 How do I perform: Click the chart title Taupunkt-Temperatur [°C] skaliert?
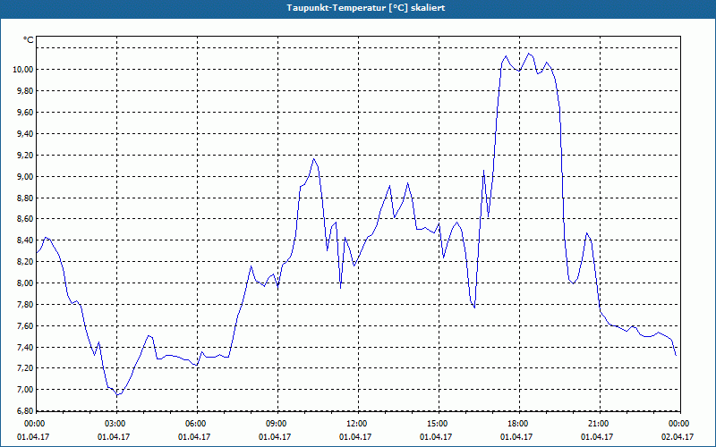click(366, 8)
